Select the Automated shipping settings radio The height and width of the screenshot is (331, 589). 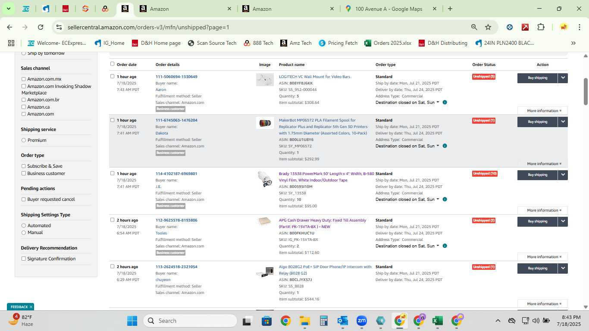(24, 225)
